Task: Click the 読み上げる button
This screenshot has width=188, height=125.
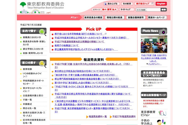Action: 112,4
